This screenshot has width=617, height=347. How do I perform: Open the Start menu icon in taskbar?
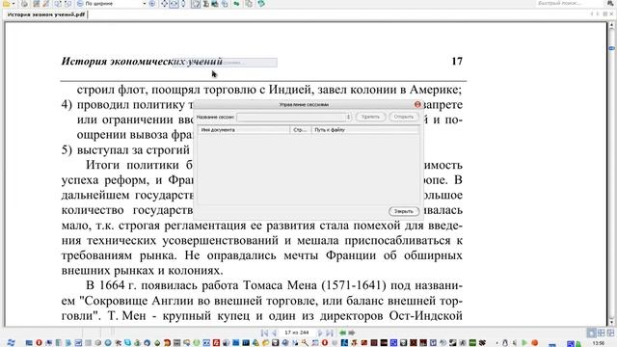click(11, 343)
